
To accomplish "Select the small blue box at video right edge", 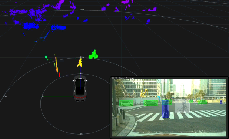I will 221,102.
